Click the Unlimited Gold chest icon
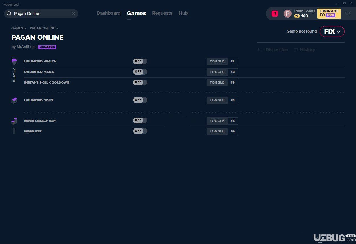Screen dimensions: 356x244 [x=14, y=101]
